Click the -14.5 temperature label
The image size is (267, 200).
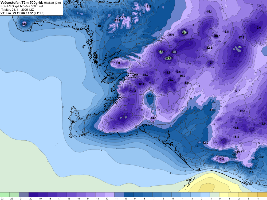coord(153,118)
